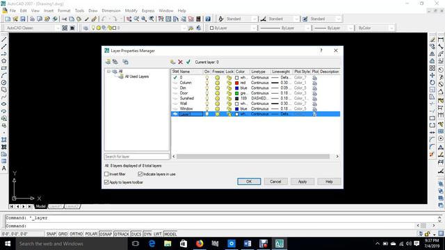This screenshot has width=445, height=250.
Task: Click the blue color swatch of the Dim layer
Action: coord(236,88)
